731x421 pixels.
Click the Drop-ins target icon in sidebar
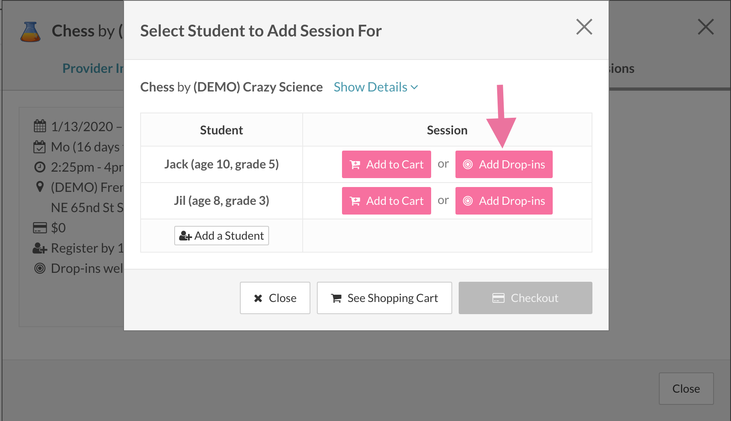coord(40,268)
